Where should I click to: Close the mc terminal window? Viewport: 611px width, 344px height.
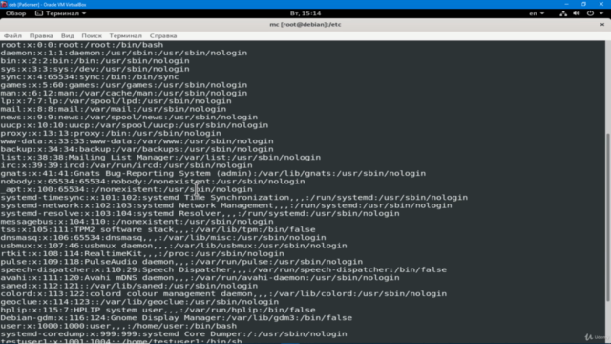(x=602, y=24)
